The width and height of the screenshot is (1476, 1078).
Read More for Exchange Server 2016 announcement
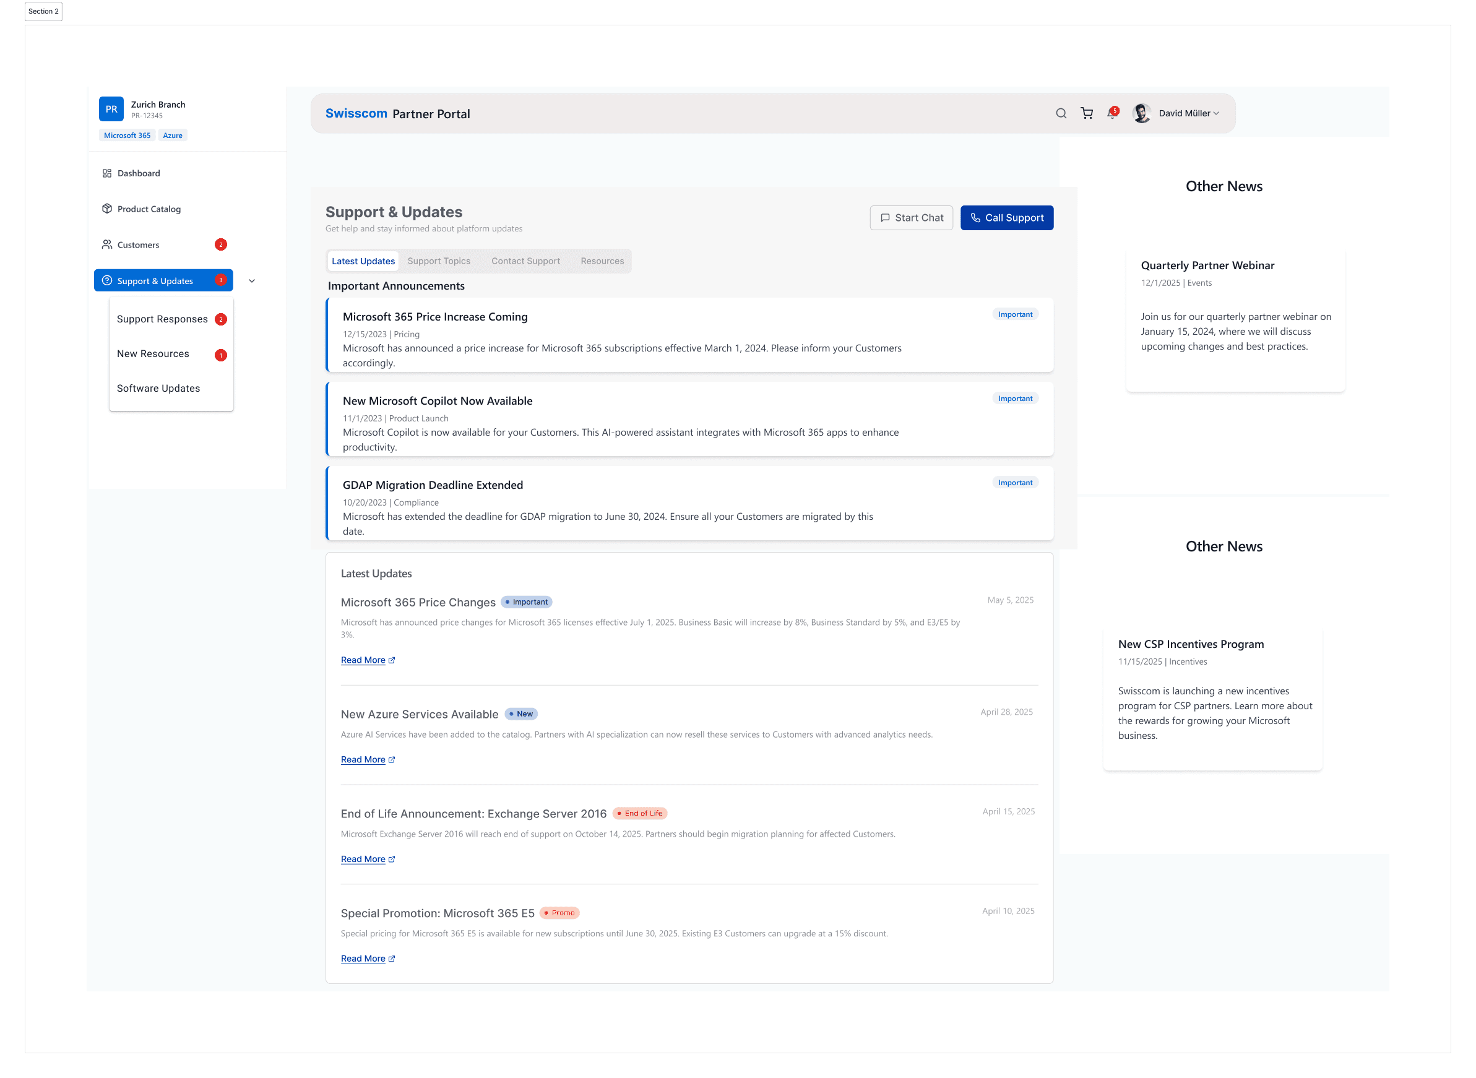tap(363, 860)
